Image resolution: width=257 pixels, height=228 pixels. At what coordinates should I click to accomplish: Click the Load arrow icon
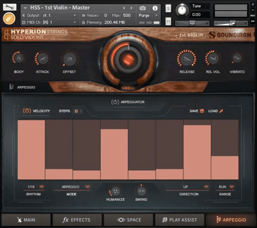pyautogui.click(x=221, y=111)
